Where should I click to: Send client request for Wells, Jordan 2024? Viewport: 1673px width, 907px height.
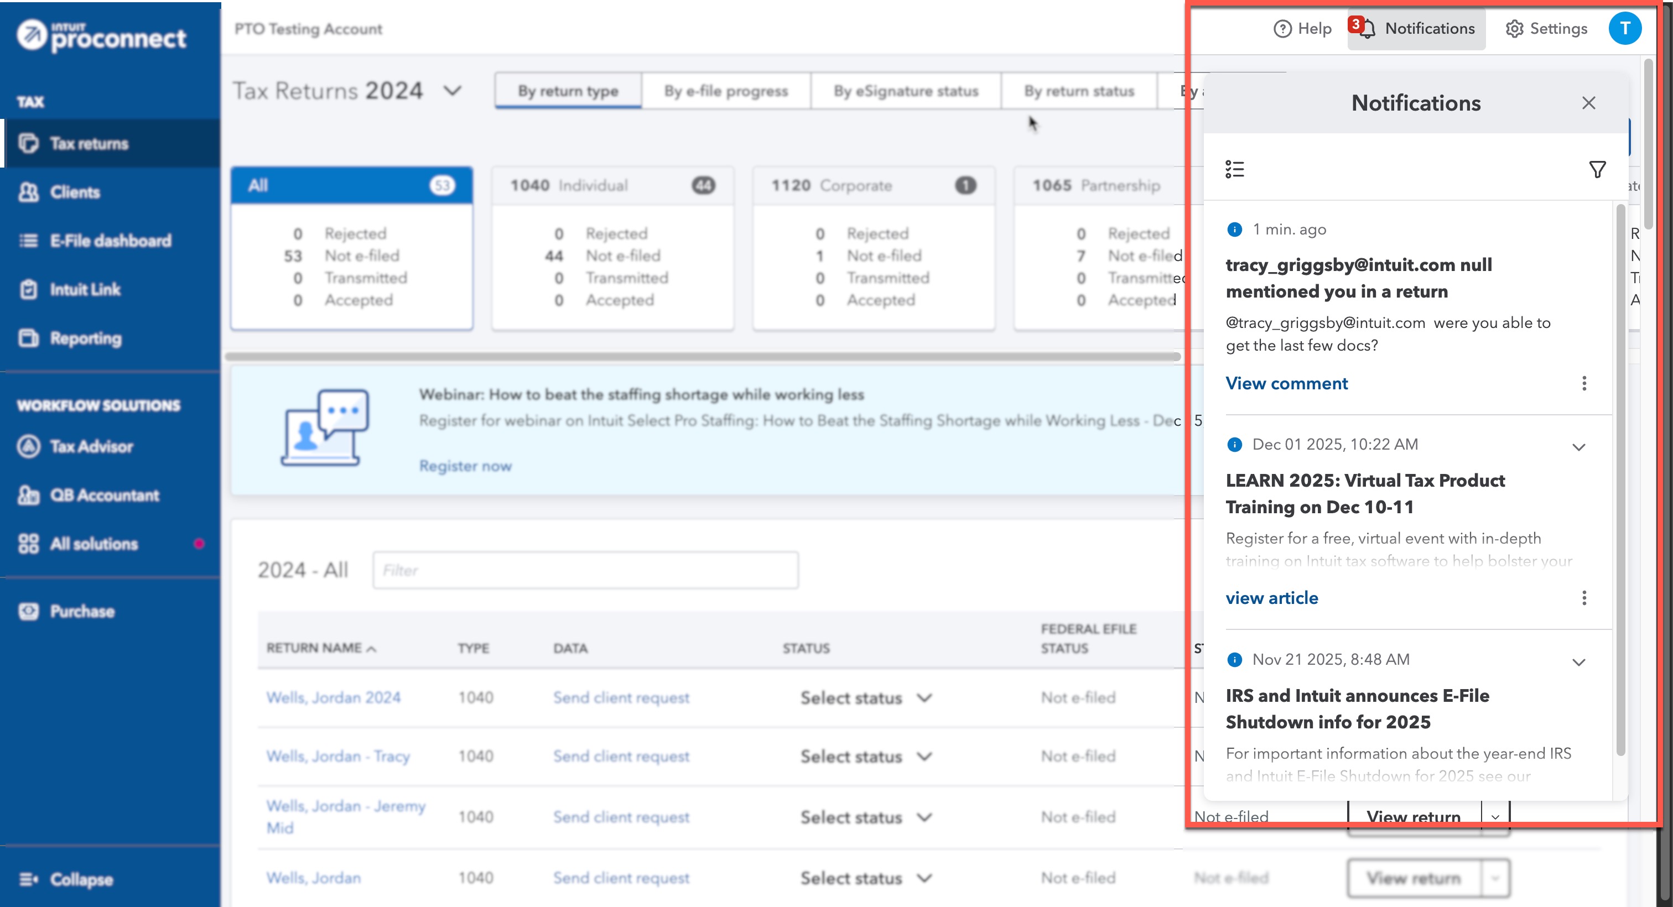(621, 698)
